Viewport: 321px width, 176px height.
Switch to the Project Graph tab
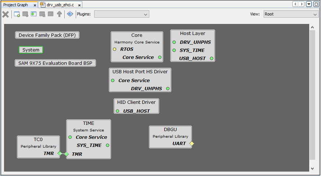pyautogui.click(x=16, y=5)
